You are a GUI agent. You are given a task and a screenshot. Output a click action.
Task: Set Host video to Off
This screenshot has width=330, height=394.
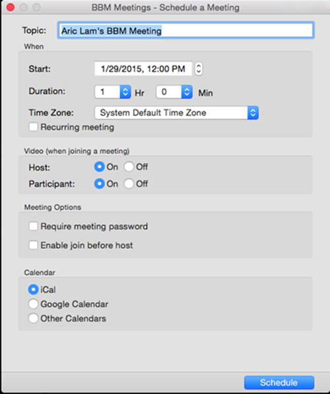(129, 167)
